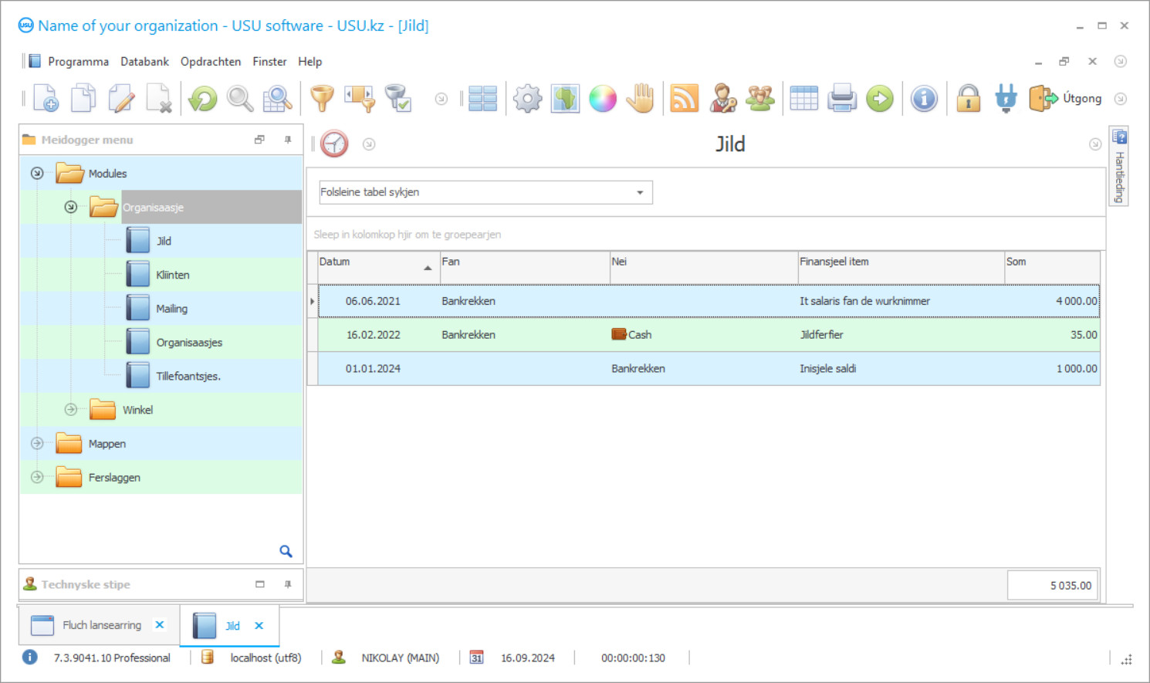Click the Delete record toolbar icon

click(159, 99)
